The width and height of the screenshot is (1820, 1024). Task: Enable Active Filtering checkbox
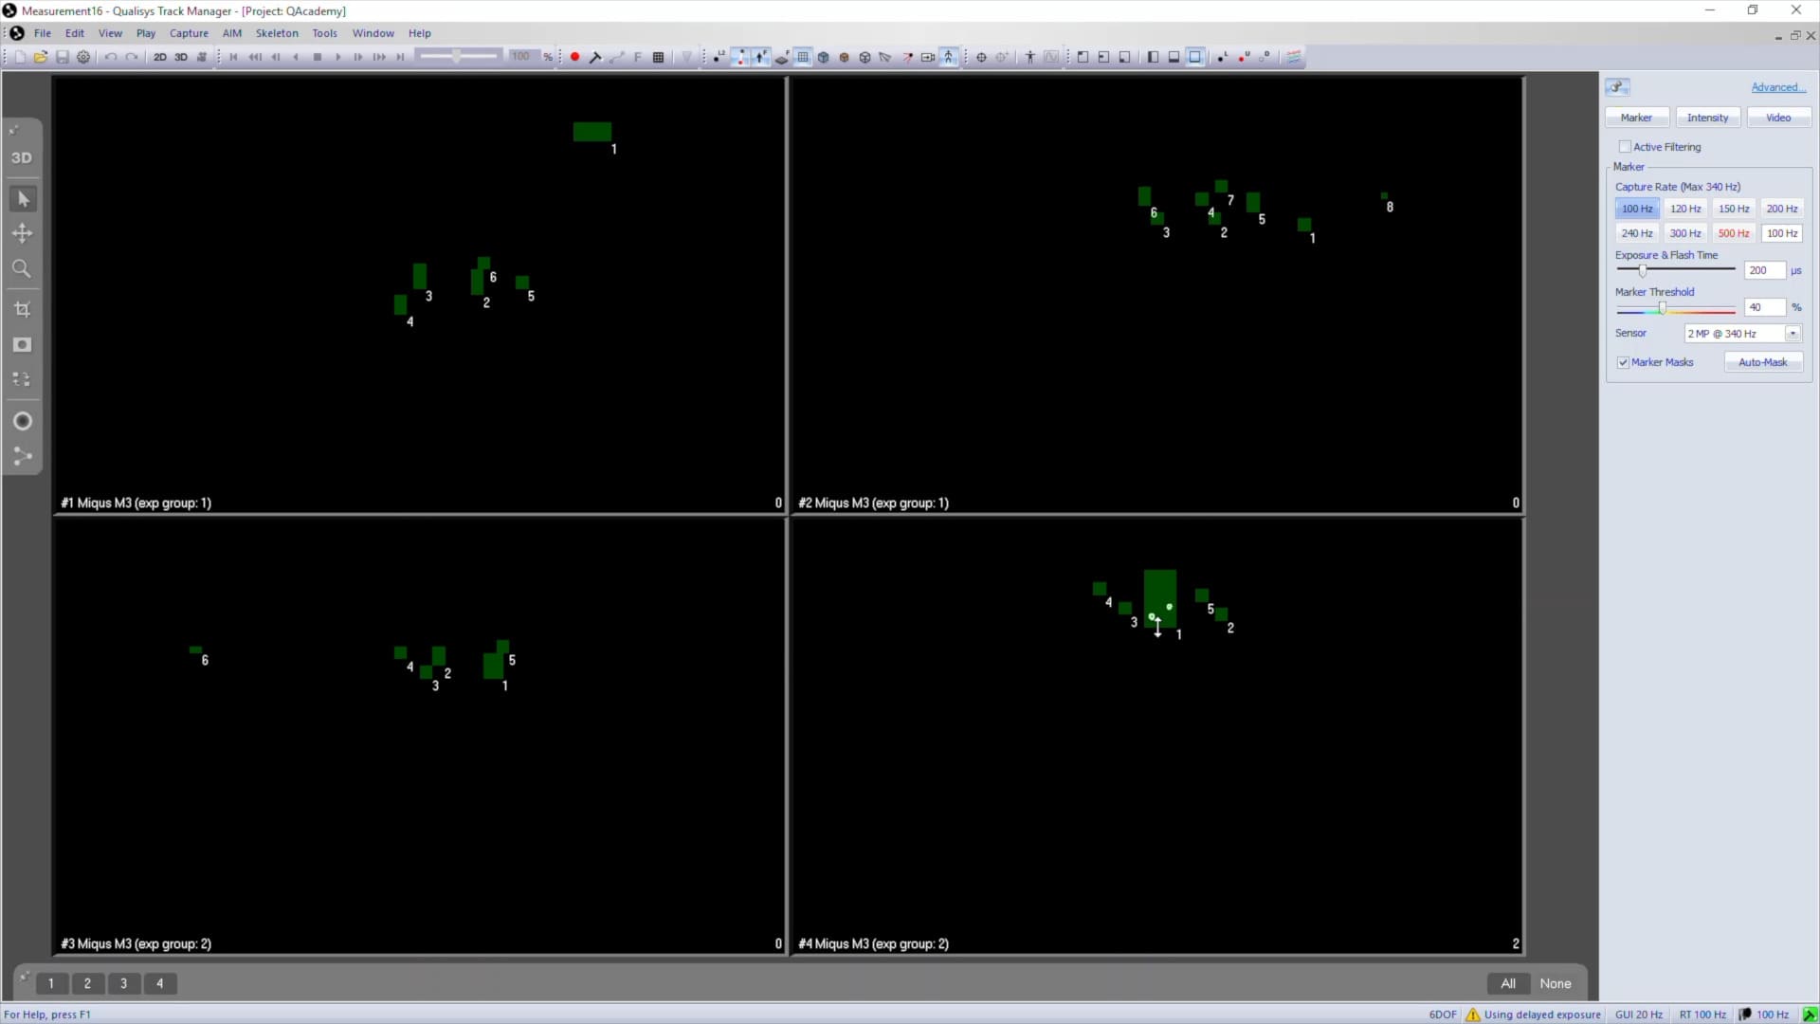coord(1625,147)
